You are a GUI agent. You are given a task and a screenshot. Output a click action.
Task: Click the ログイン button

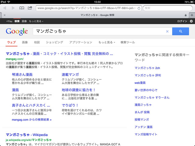182,21
